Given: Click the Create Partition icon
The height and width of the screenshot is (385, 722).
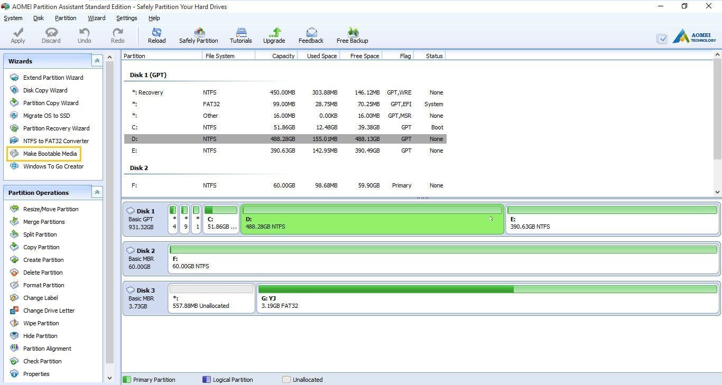Looking at the screenshot, I should coord(14,260).
